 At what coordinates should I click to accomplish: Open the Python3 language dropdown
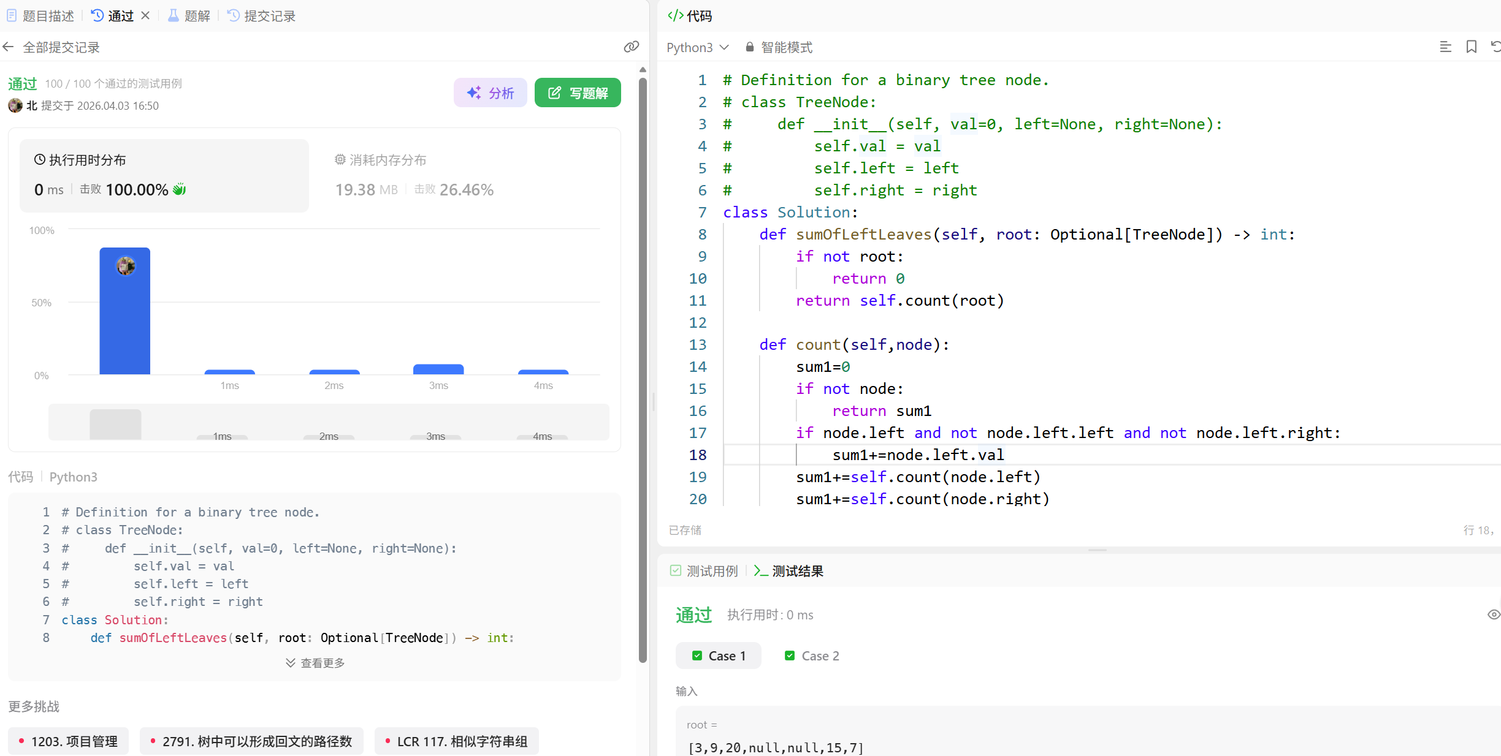coord(698,47)
